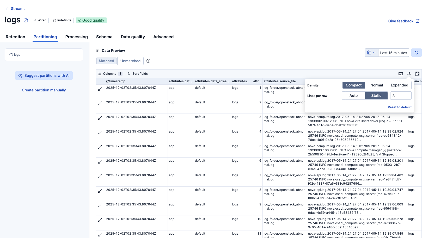The image size is (428, 238).
Task: Expand details for row 5
Action: pyautogui.click(x=100, y=147)
